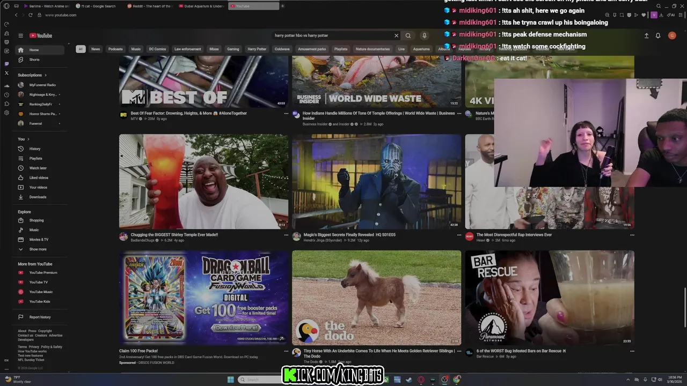Open options menu for Most Disrespectful Rap Interviews video
Screen dimensions: 687x386
632,235
